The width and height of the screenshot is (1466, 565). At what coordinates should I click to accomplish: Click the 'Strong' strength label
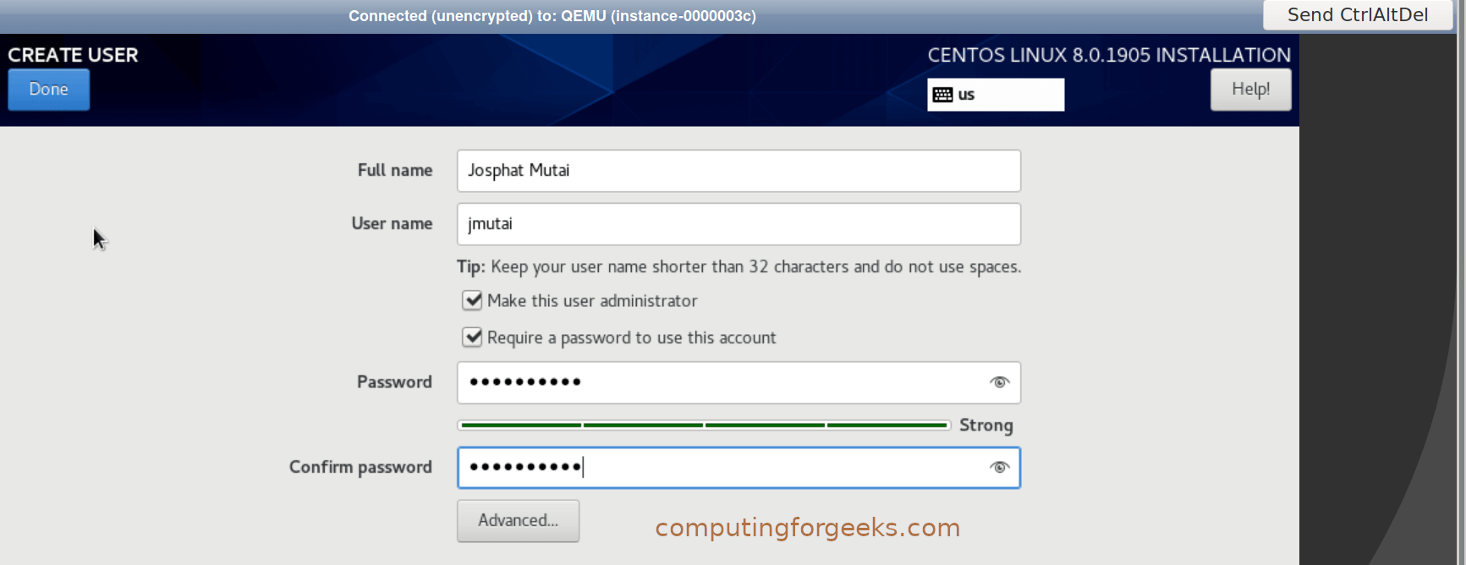coord(986,425)
